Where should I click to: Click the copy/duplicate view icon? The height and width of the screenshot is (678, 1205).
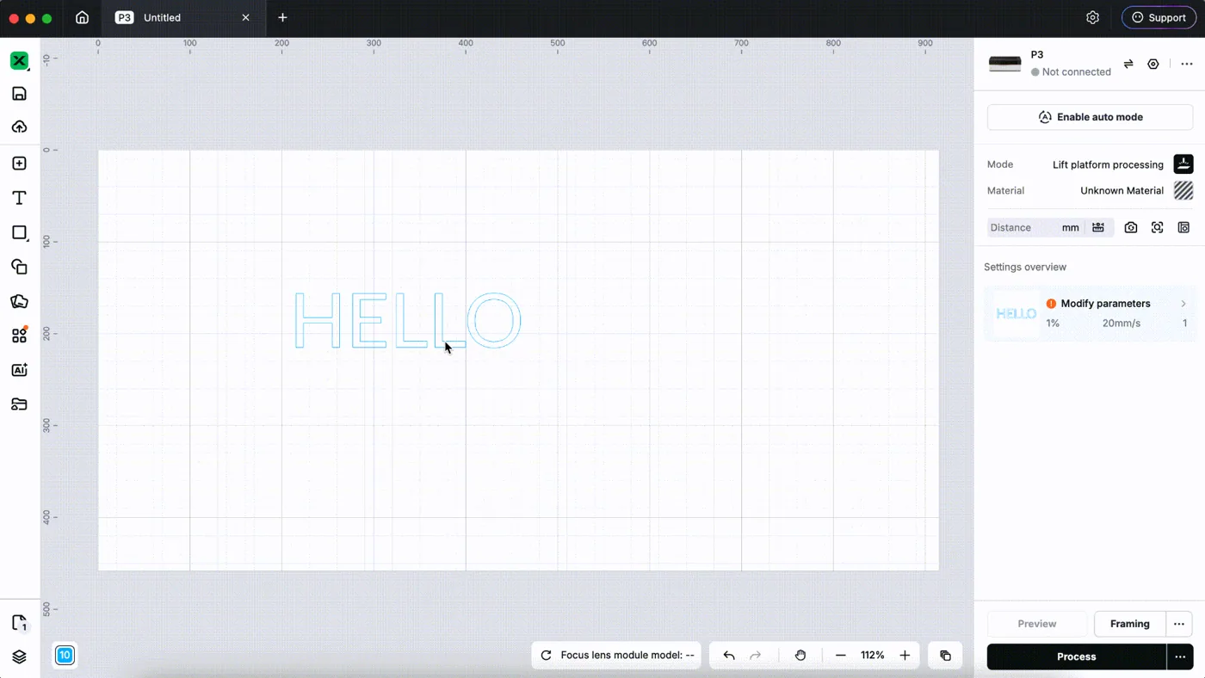(945, 656)
